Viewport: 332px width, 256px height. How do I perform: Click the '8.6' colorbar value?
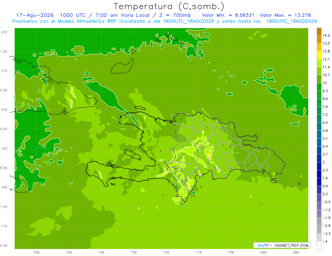tap(325, 99)
